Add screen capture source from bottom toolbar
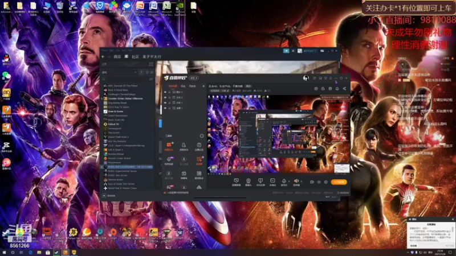 [236, 182]
